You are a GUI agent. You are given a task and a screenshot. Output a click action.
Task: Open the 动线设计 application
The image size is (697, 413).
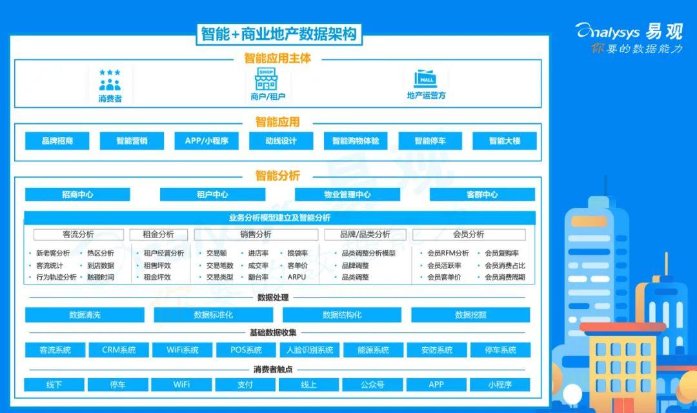282,141
